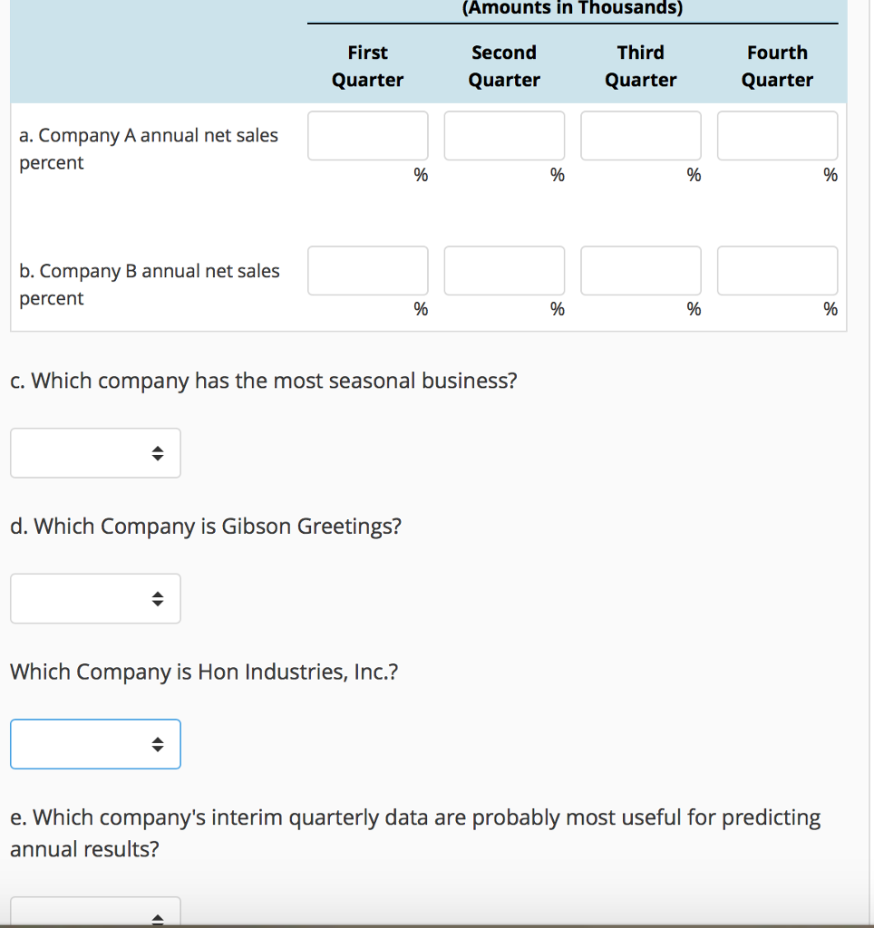Viewport: 874px width, 928px height.
Task: Click the arrow icon in the seasonal business selector
Action: (157, 453)
